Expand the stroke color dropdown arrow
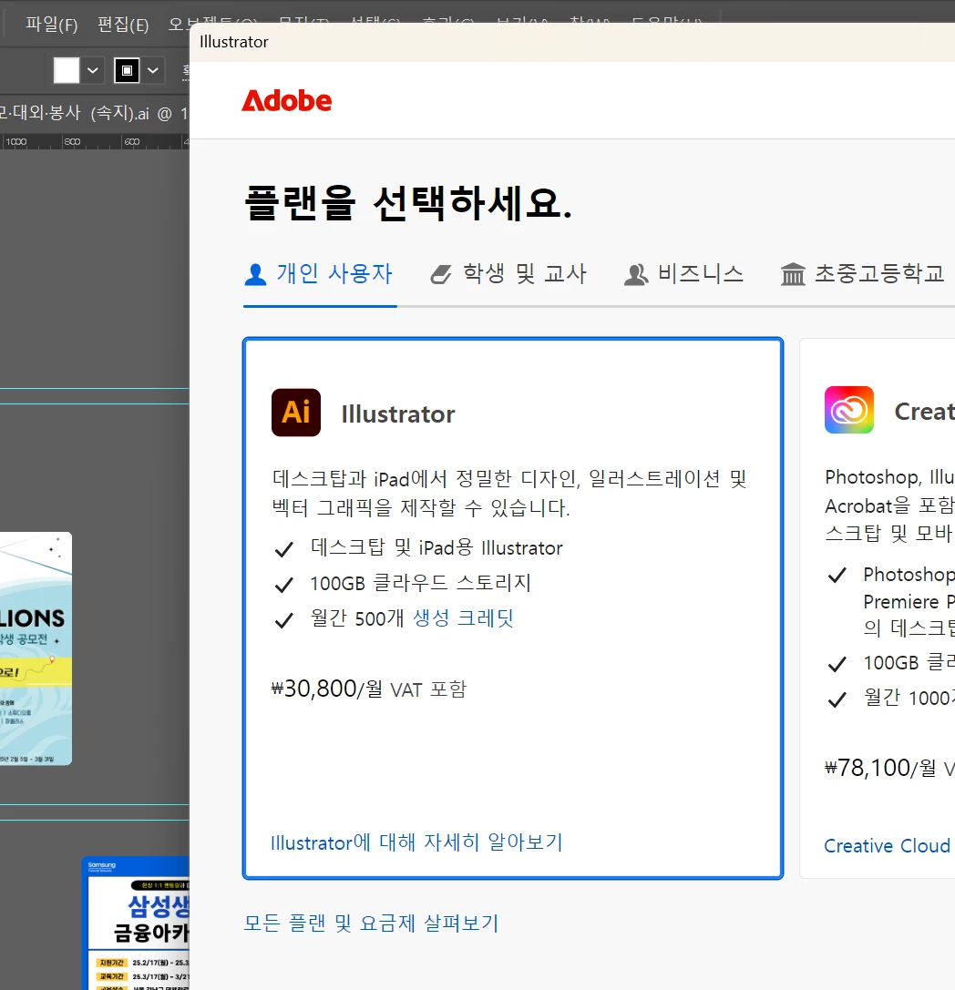The height and width of the screenshot is (990, 955). pos(153,70)
